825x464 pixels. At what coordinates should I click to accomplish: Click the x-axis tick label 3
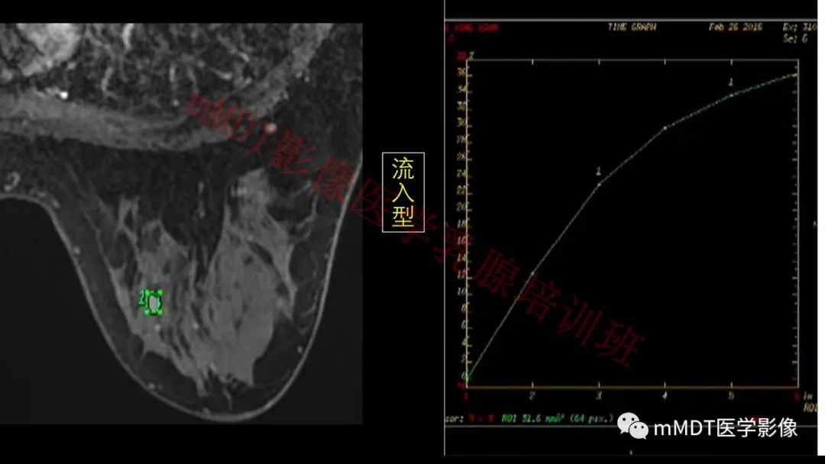coord(599,395)
